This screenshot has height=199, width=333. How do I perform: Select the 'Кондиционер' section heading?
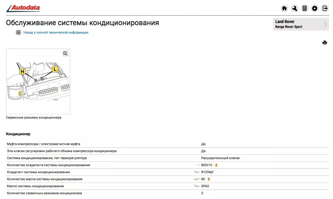[18, 134]
